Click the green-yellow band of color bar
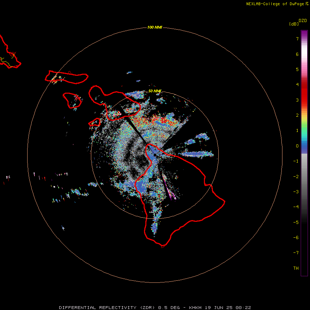 pyautogui.click(x=304, y=125)
